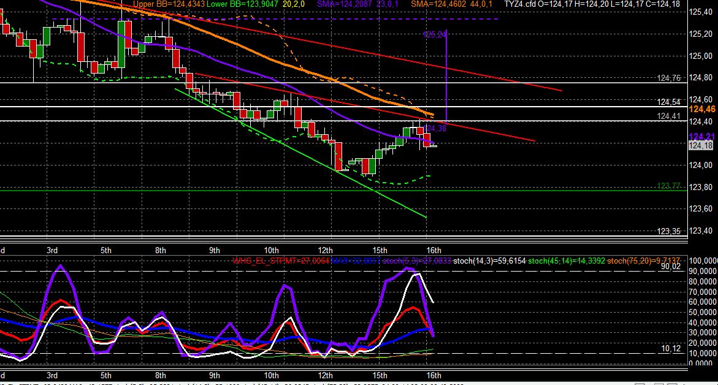The width and height of the screenshot is (718, 385).
Task: Select the 10,12 oversold level label
Action: [x=671, y=349]
